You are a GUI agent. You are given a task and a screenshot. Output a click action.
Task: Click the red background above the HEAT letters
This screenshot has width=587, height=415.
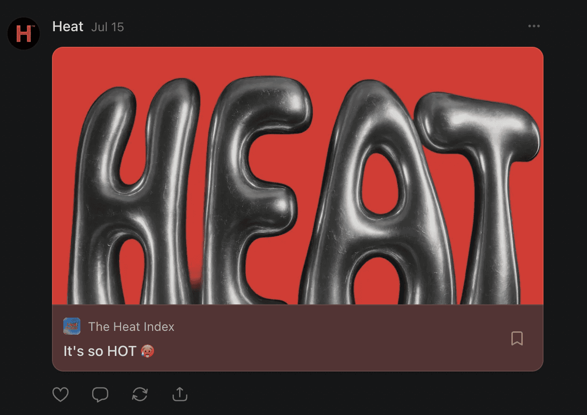(x=298, y=61)
